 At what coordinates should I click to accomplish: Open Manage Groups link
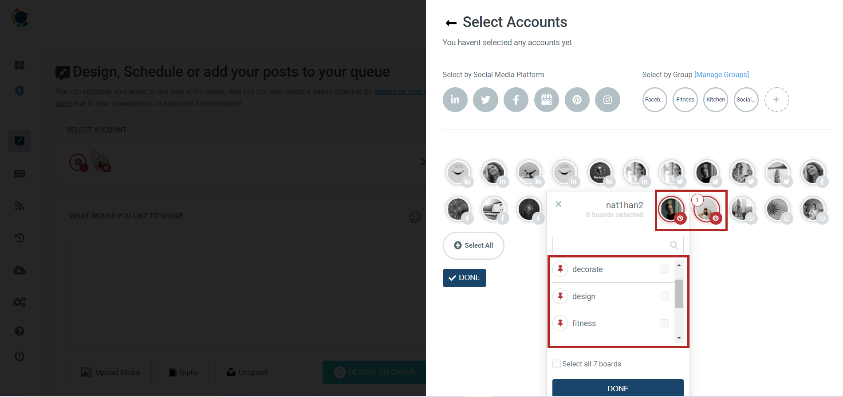click(x=721, y=74)
